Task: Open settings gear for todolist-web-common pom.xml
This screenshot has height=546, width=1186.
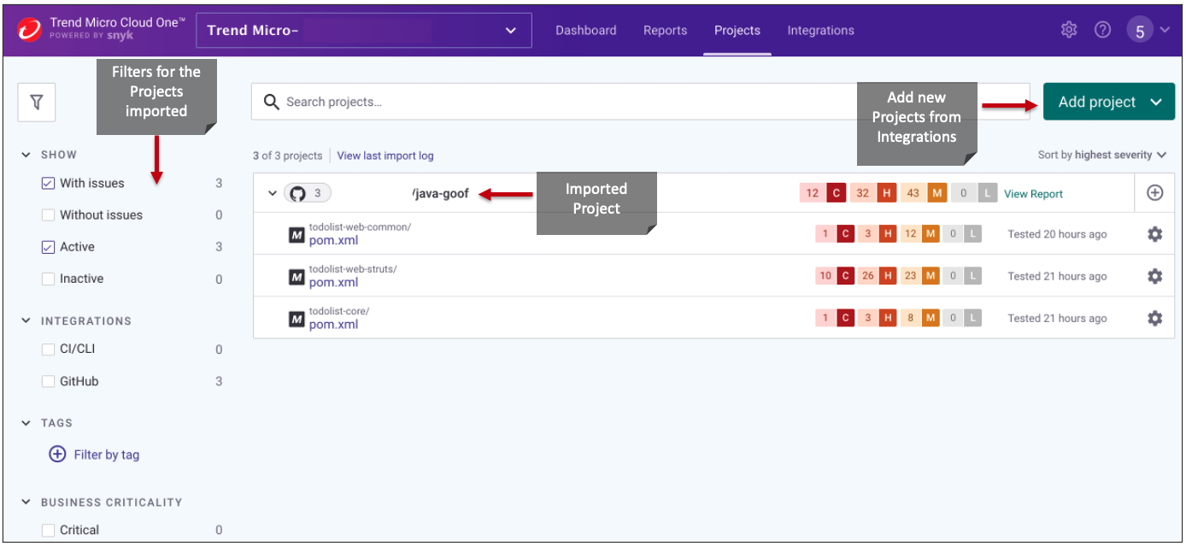Action: point(1154,234)
